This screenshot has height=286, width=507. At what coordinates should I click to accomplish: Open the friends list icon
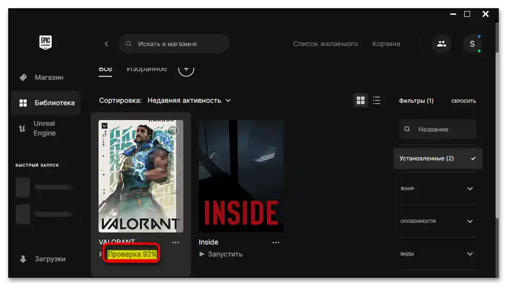441,44
